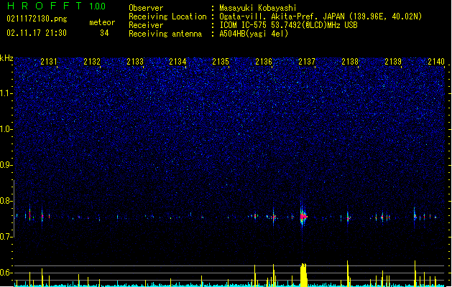Click the gray frequency range bar on left axis
This screenshot has width=452, height=287.
coord(14,209)
